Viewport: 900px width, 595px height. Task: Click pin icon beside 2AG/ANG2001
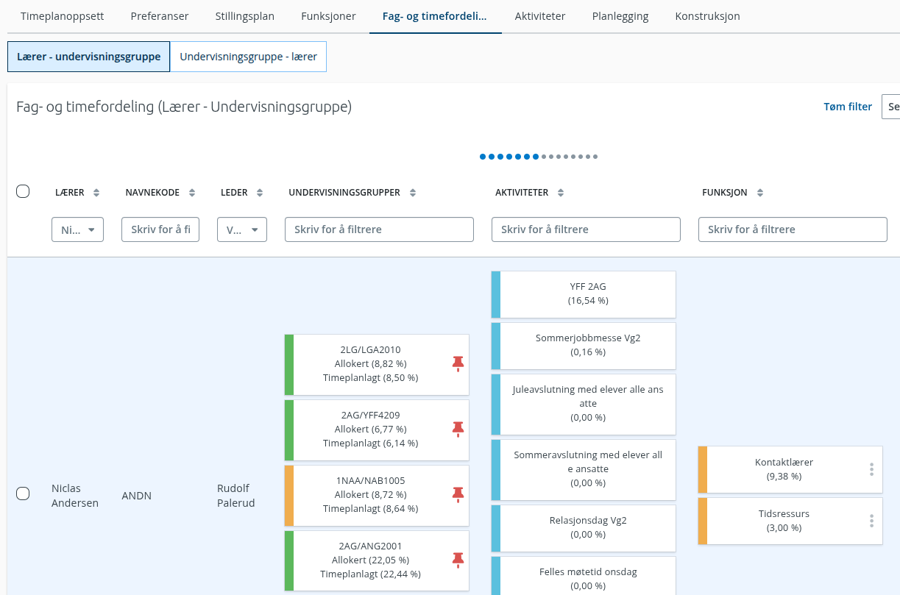pos(458,559)
